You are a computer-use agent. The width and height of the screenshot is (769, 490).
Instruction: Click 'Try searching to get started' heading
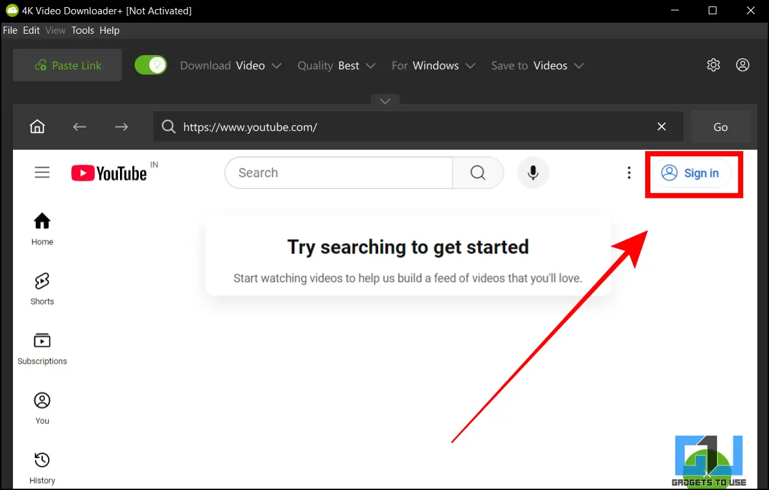pyautogui.click(x=408, y=247)
